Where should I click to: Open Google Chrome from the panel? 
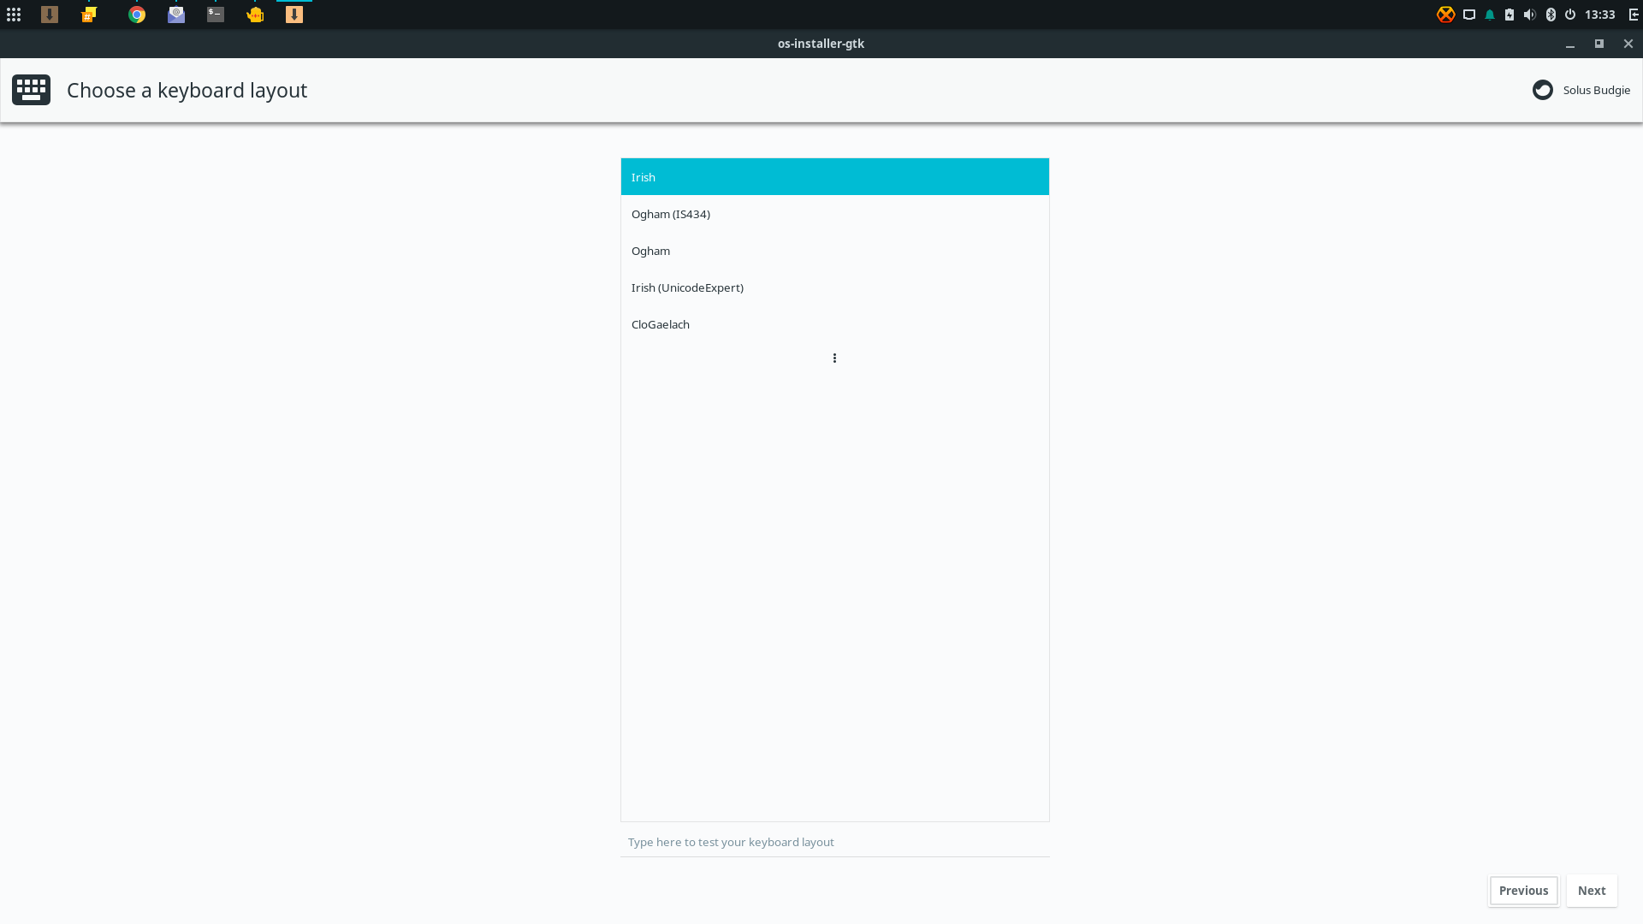(137, 15)
